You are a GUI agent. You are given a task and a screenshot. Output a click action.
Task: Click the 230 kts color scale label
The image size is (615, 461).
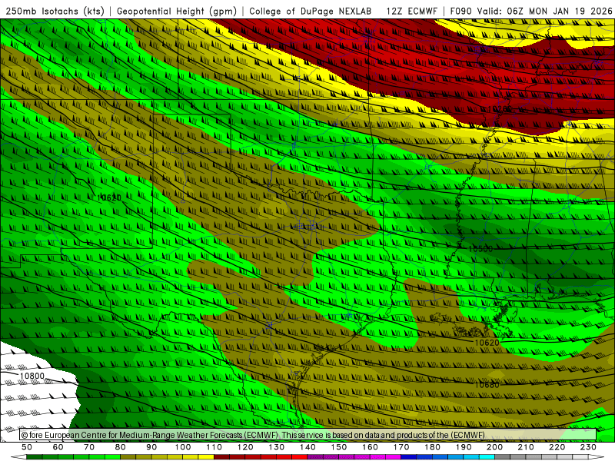tap(589, 447)
